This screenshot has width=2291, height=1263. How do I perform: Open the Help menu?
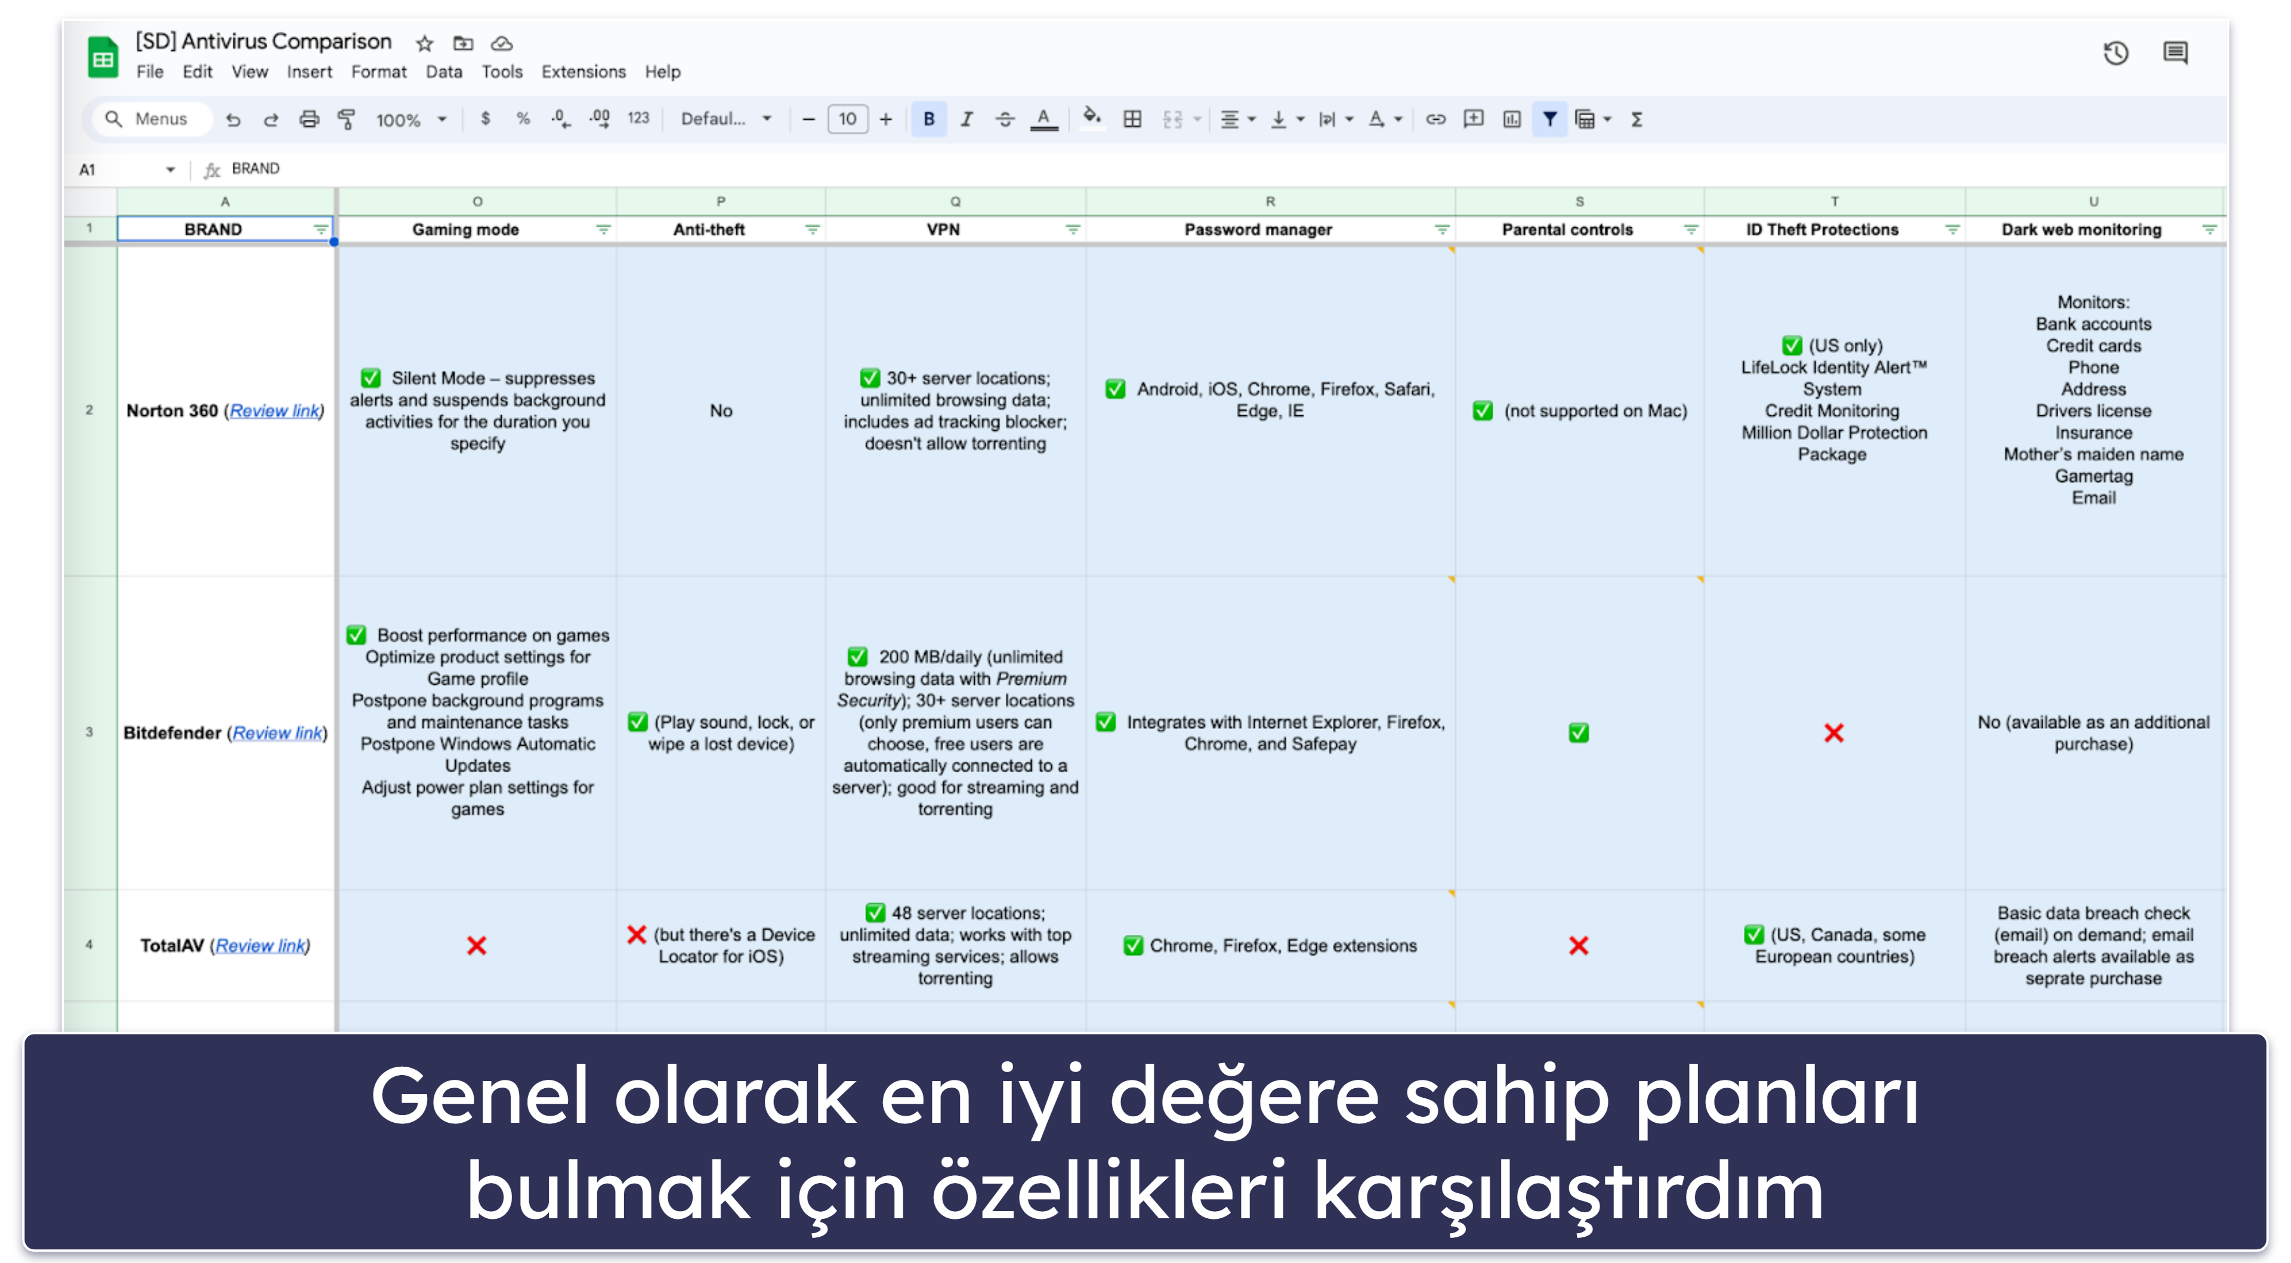click(x=663, y=72)
